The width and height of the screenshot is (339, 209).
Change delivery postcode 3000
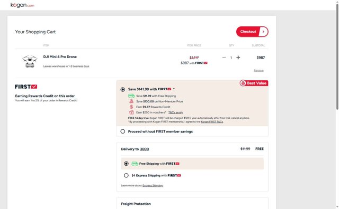145,149
